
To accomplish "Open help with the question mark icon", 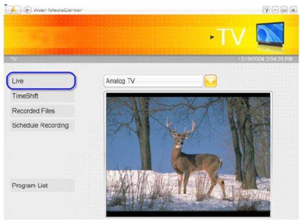I will tap(266, 10).
